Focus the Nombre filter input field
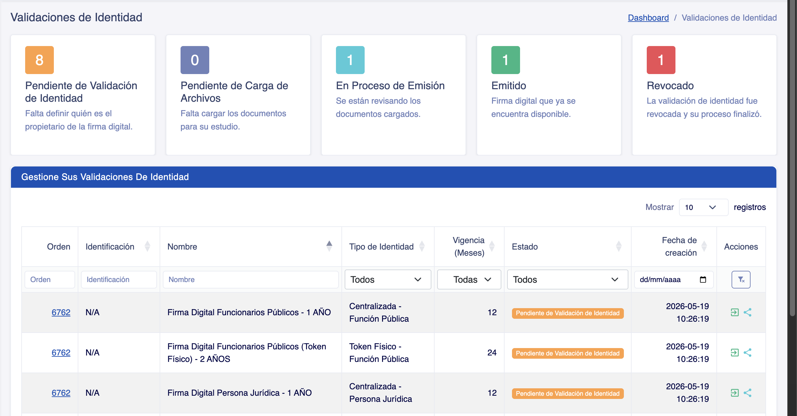This screenshot has width=797, height=416. [251, 279]
